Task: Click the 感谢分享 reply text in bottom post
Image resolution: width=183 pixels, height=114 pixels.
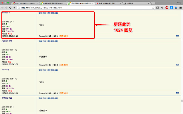Action: 43,111
